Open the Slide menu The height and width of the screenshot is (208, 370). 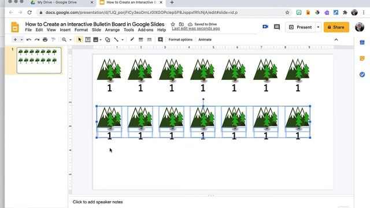[97, 30]
